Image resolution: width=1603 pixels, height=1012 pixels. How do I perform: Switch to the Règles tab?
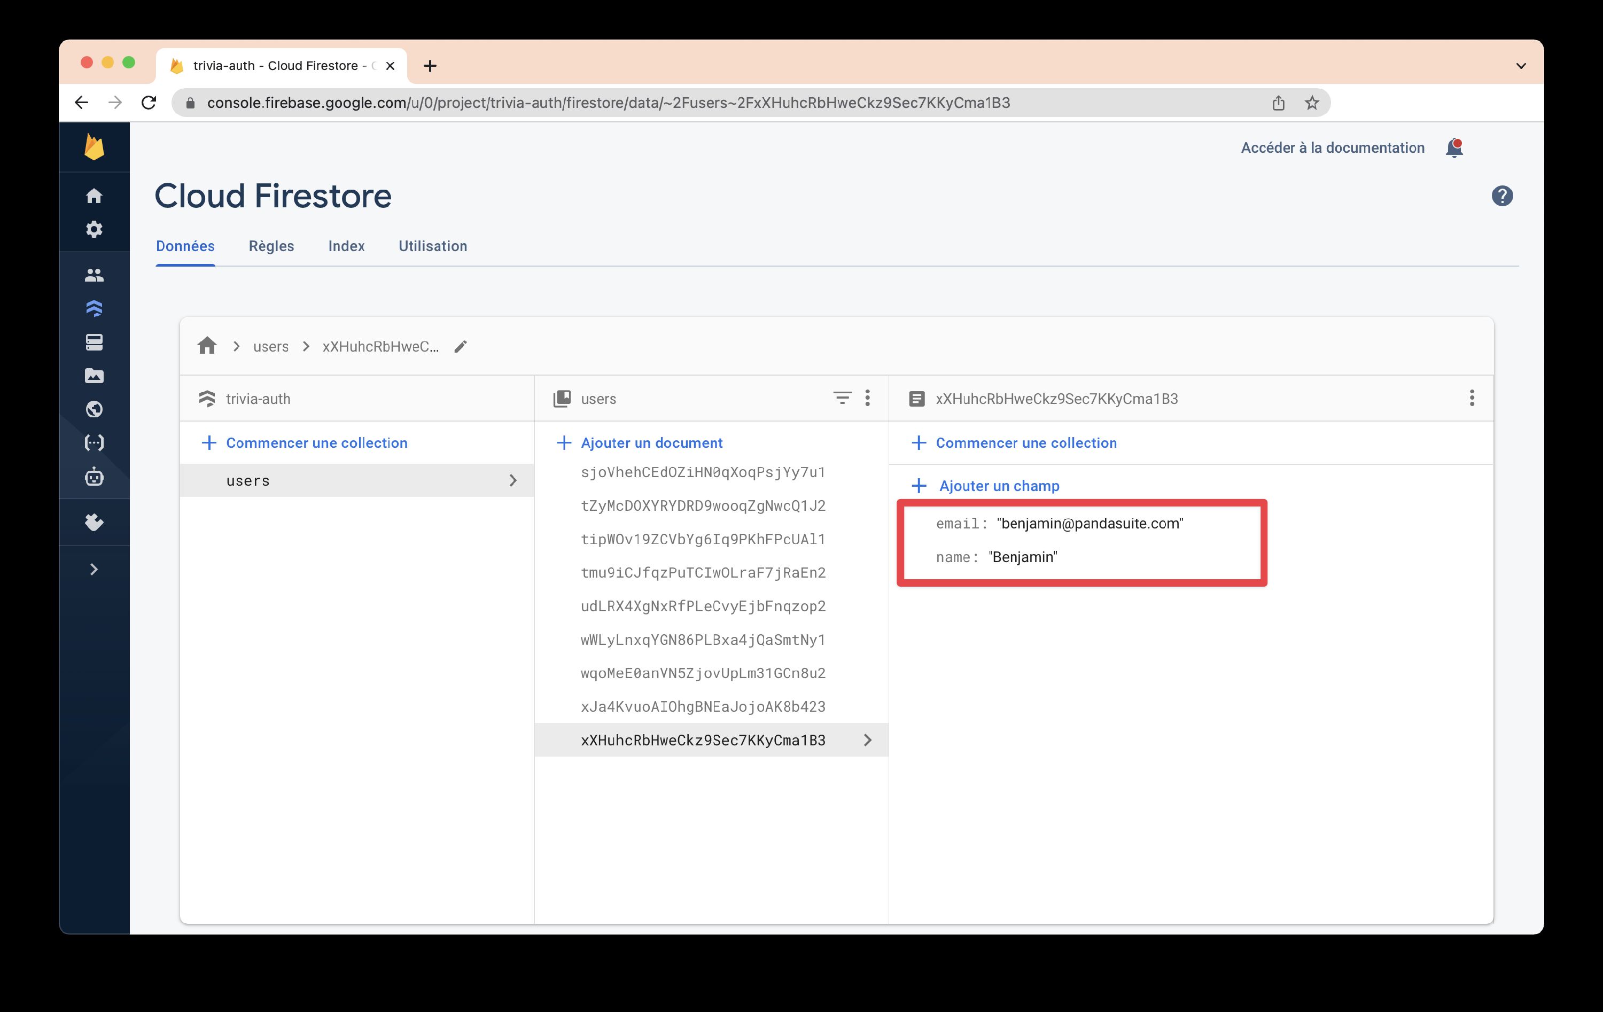[271, 246]
